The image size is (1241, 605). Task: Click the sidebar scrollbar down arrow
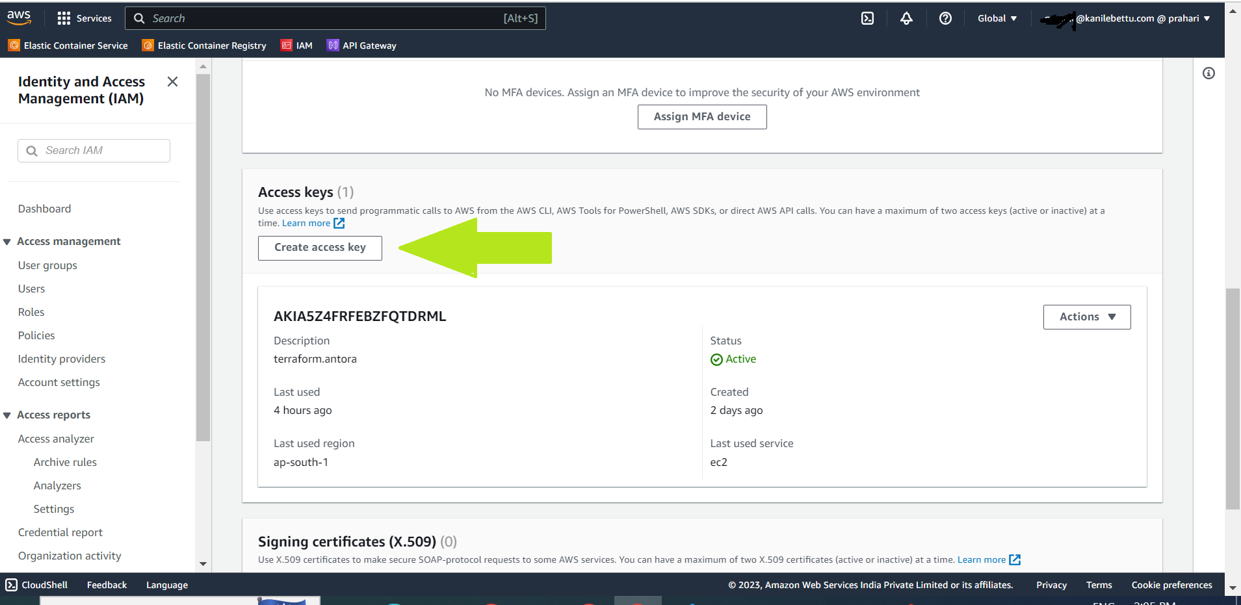coord(203,563)
